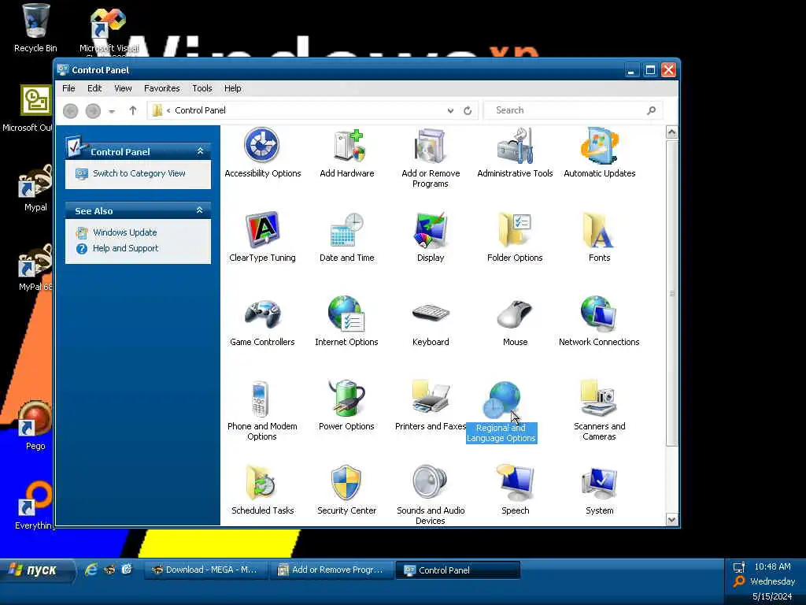Click the scrollbar up arrow

point(671,132)
